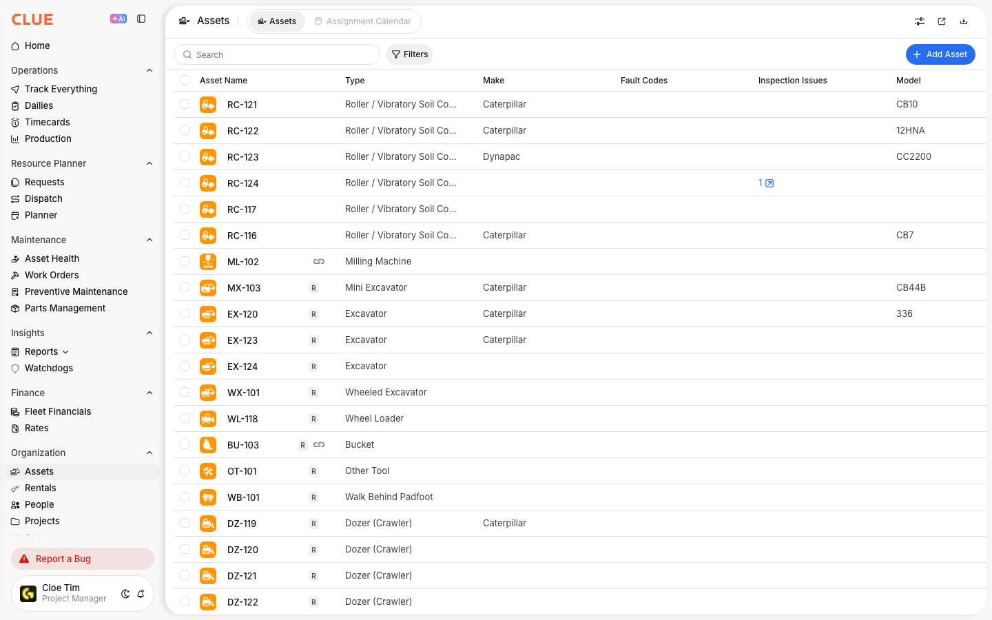
Task: Collapse the Maintenance section
Action: (x=149, y=240)
